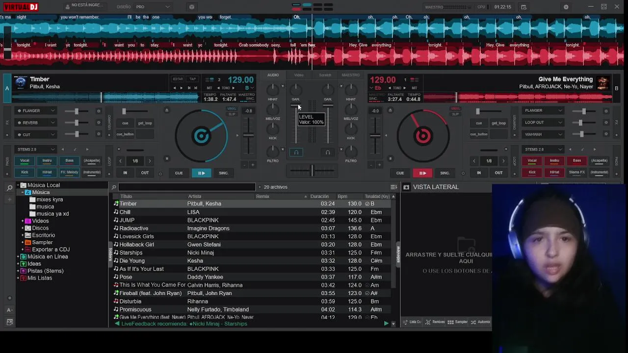Image resolution: width=628 pixels, height=353 pixels.
Task: Play or pause the right deck
Action: [x=422, y=173]
